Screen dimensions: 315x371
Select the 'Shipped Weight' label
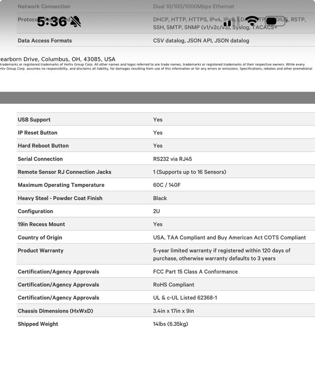pyautogui.click(x=38, y=324)
